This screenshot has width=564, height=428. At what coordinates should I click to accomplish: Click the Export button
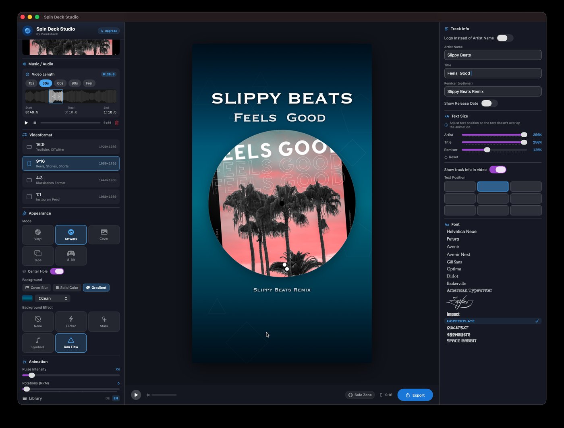coord(415,395)
